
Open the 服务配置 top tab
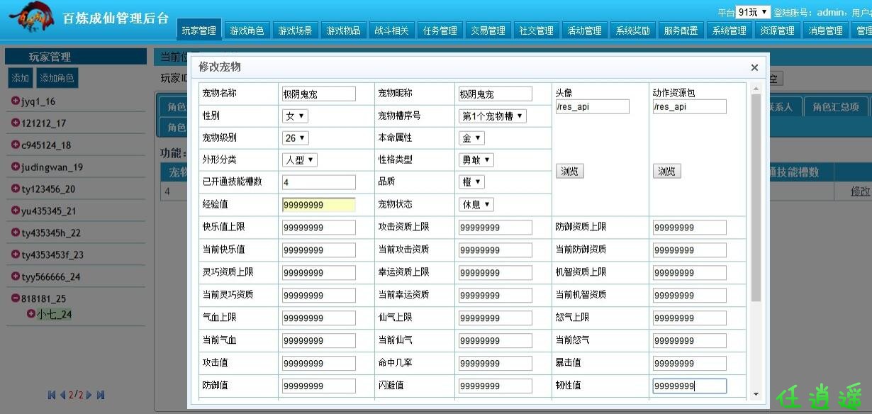681,30
